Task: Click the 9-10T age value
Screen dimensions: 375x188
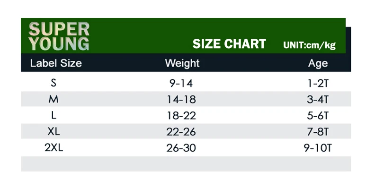Action: click(x=318, y=148)
